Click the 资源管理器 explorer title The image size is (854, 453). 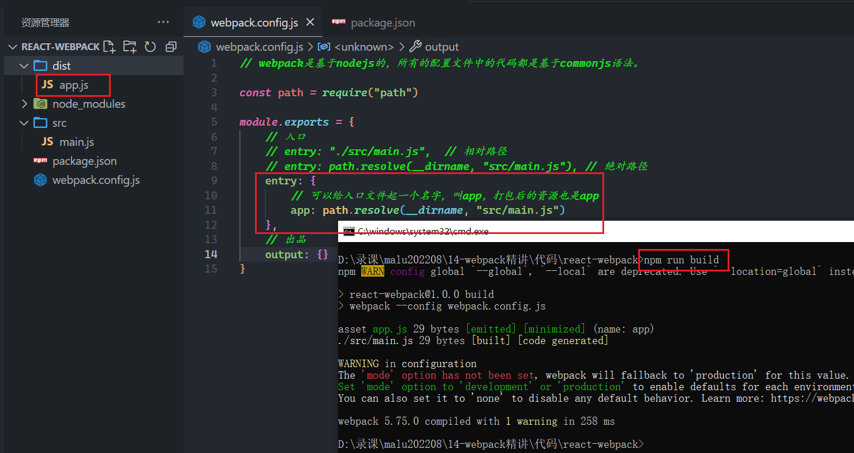click(45, 22)
